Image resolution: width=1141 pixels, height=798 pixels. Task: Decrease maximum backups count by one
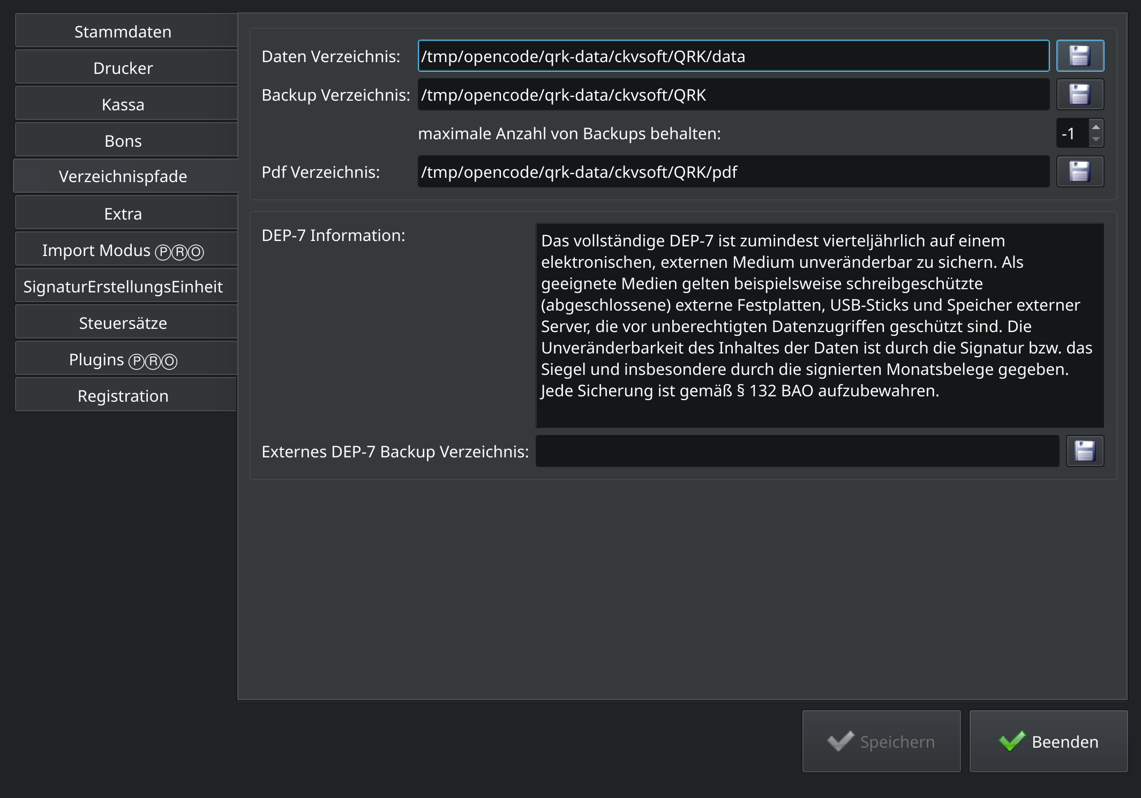coord(1096,140)
